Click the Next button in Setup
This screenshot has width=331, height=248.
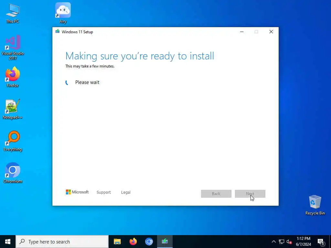pos(250,194)
